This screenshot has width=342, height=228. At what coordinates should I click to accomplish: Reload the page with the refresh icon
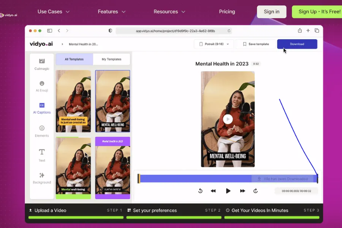229,31
